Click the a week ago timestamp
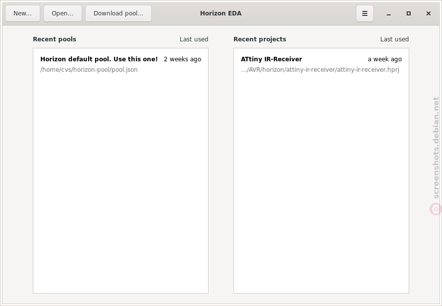 [x=385, y=59]
